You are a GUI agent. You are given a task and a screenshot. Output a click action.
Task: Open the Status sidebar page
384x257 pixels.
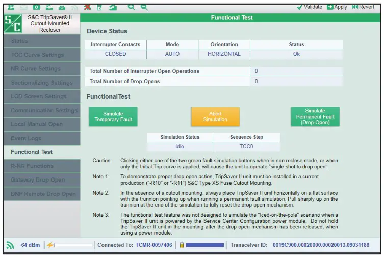pyautogui.click(x=42, y=41)
